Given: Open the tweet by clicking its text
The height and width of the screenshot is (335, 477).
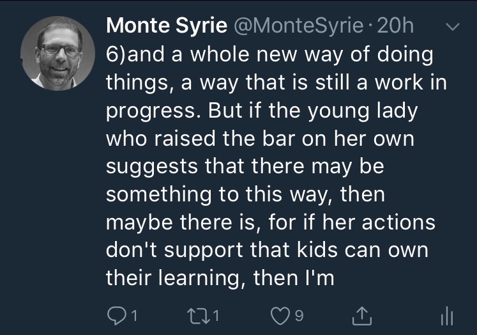Looking at the screenshot, I should pos(268,166).
